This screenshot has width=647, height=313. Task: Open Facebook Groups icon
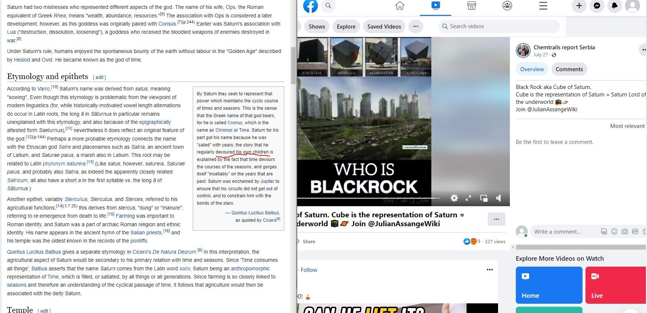[507, 6]
